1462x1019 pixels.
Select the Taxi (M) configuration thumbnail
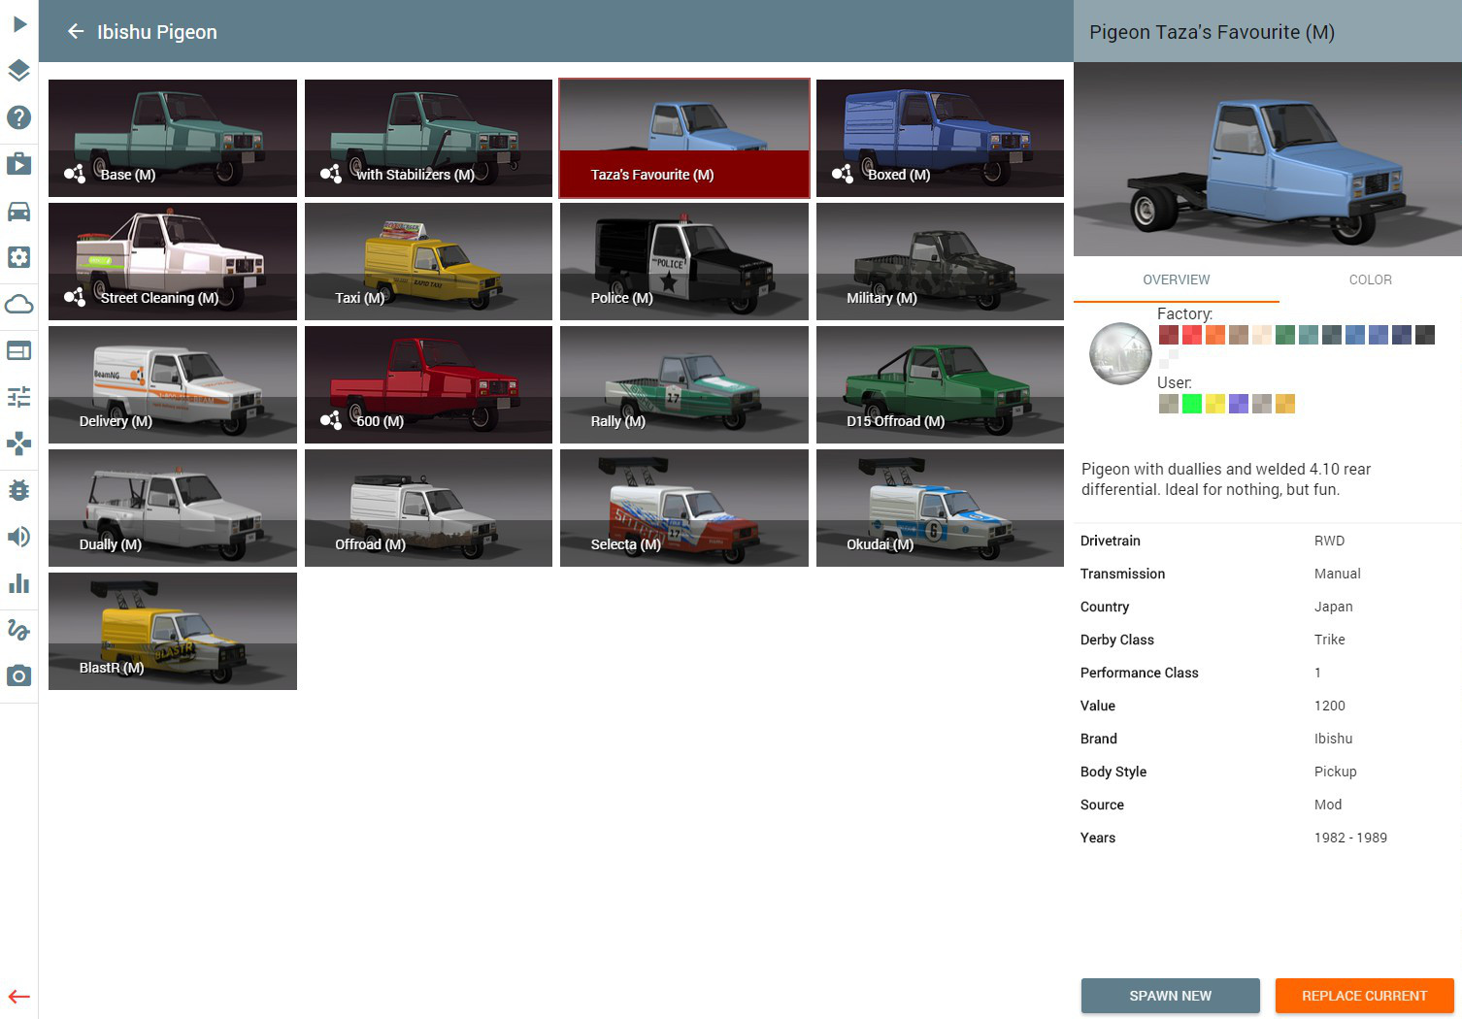tap(428, 261)
